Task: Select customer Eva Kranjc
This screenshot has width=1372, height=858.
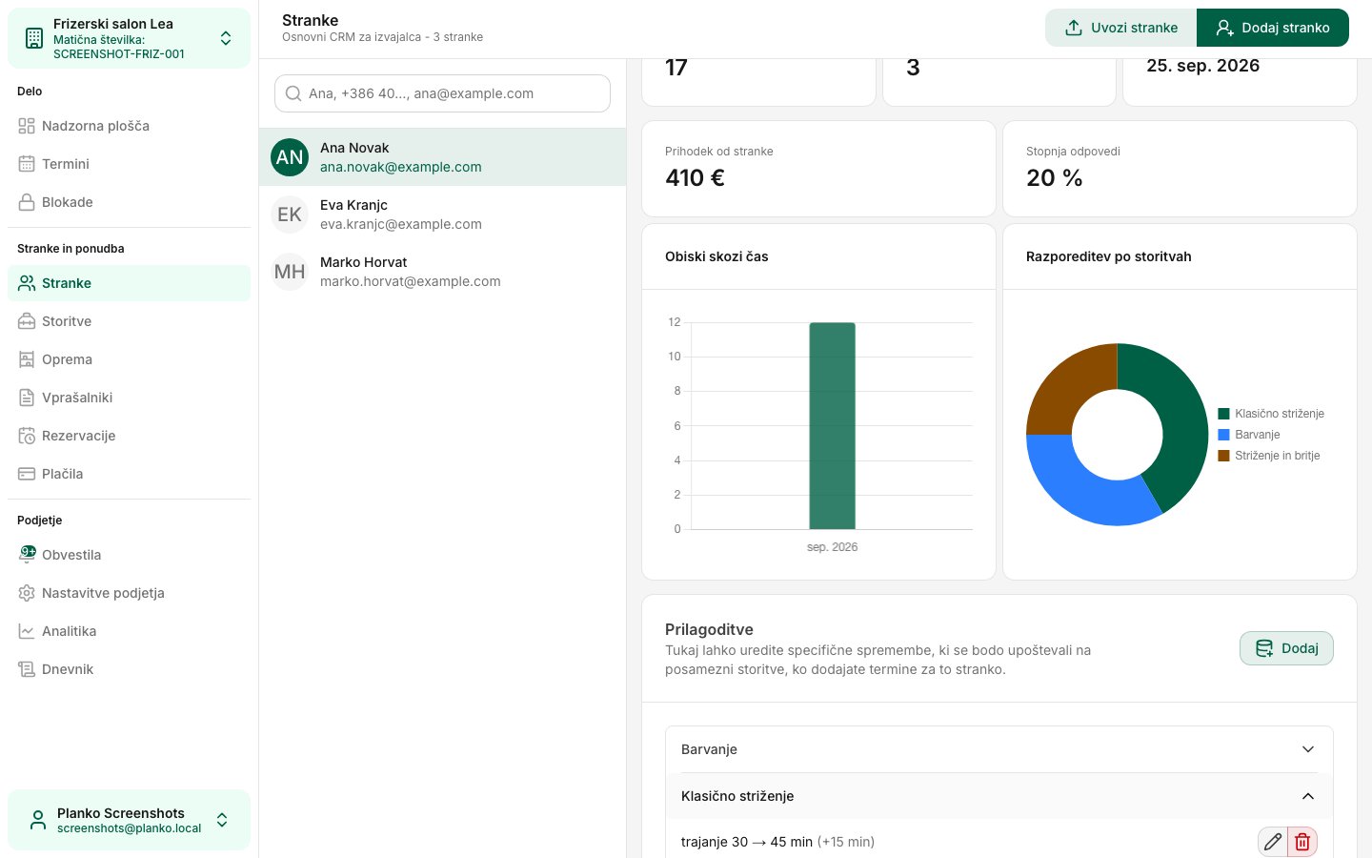Action: pyautogui.click(x=442, y=214)
